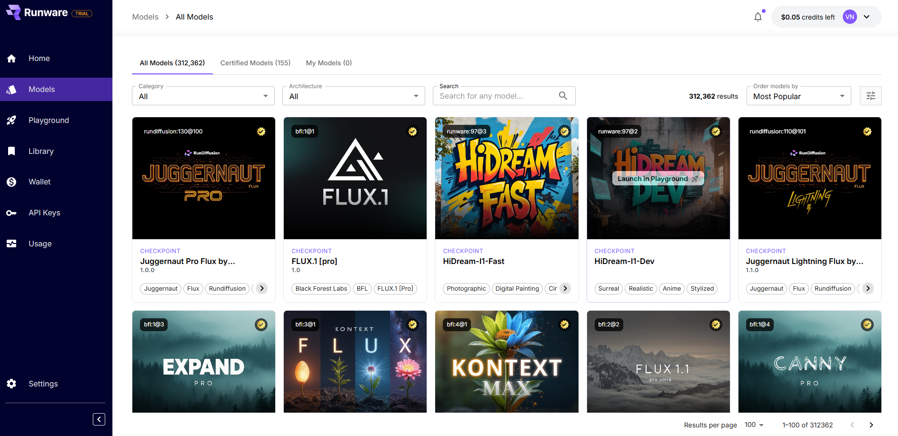Click the Surreal tag
The image size is (898, 436).
pos(609,288)
